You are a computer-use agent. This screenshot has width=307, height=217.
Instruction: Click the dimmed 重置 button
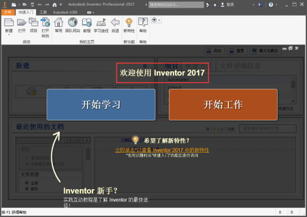coord(237,51)
